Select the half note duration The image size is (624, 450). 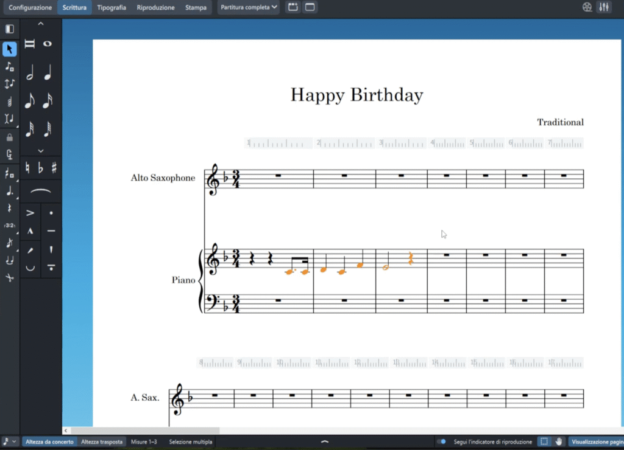coord(30,73)
